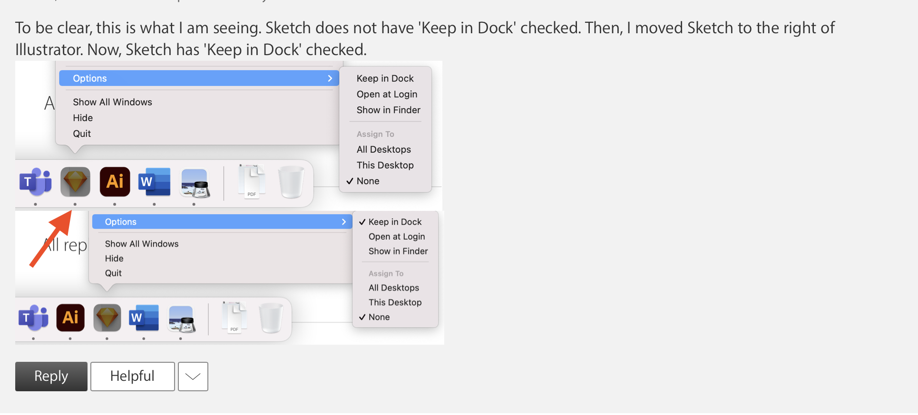The width and height of the screenshot is (918, 415).
Task: Open the dropdown arrow beside Helpful
Action: (193, 377)
